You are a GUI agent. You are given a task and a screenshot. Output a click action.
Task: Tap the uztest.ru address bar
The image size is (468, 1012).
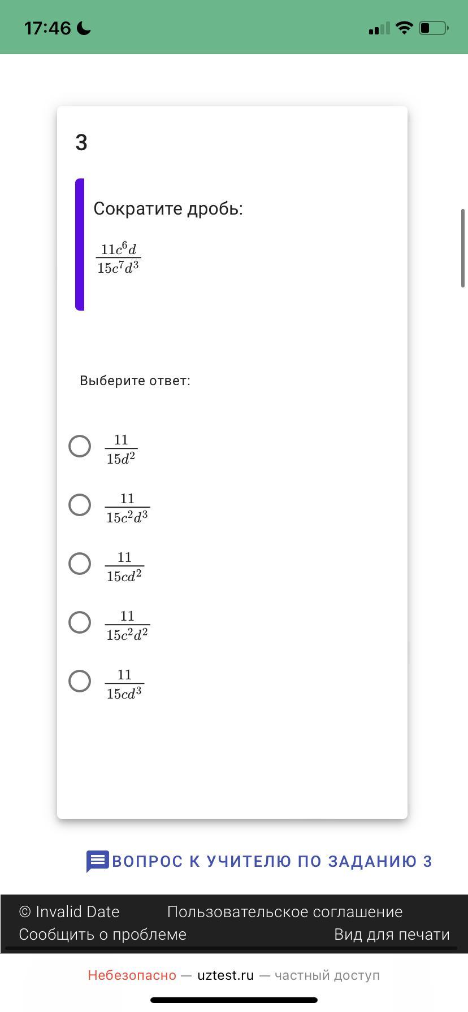pos(226,975)
